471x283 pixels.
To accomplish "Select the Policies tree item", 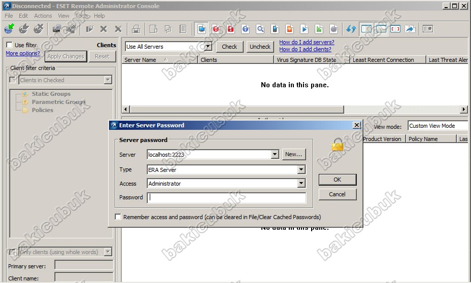I will point(42,110).
